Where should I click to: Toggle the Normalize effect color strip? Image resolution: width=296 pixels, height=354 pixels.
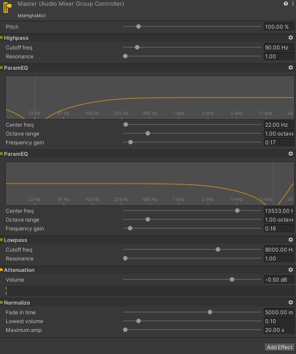point(1,302)
